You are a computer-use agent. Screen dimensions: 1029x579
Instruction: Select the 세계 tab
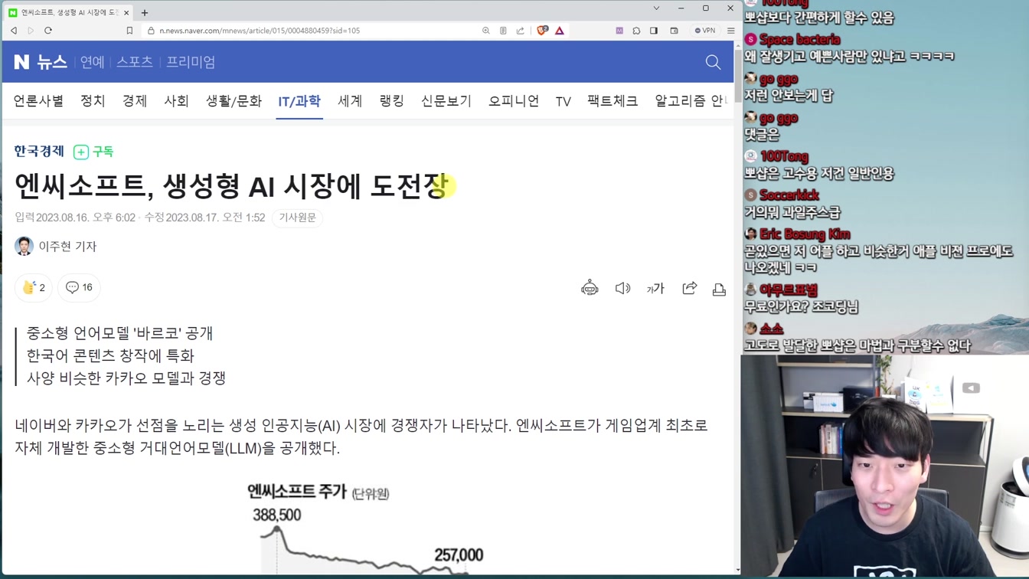pyautogui.click(x=350, y=101)
